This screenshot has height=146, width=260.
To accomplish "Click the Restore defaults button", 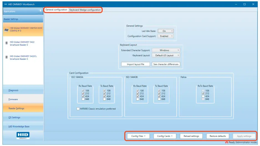I will coord(218,136).
